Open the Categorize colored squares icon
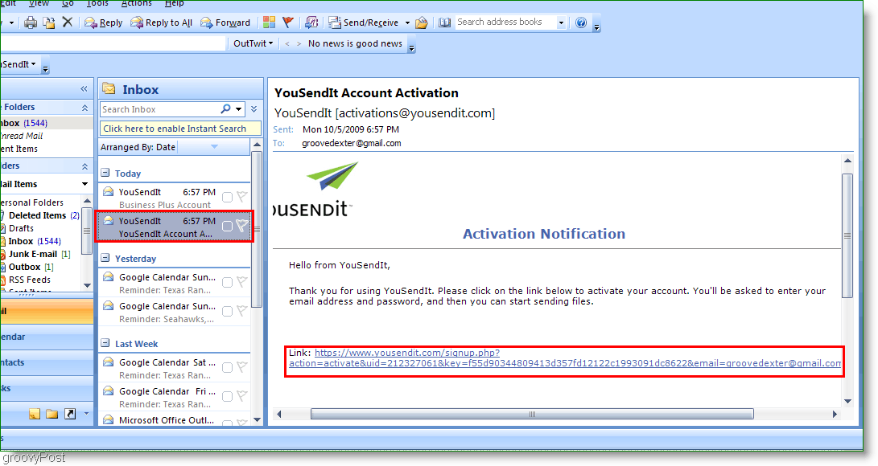Screen dimensions: 878x466 click(270, 22)
